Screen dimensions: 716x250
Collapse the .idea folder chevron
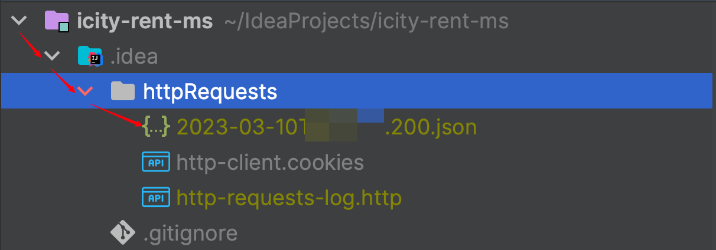tap(53, 56)
